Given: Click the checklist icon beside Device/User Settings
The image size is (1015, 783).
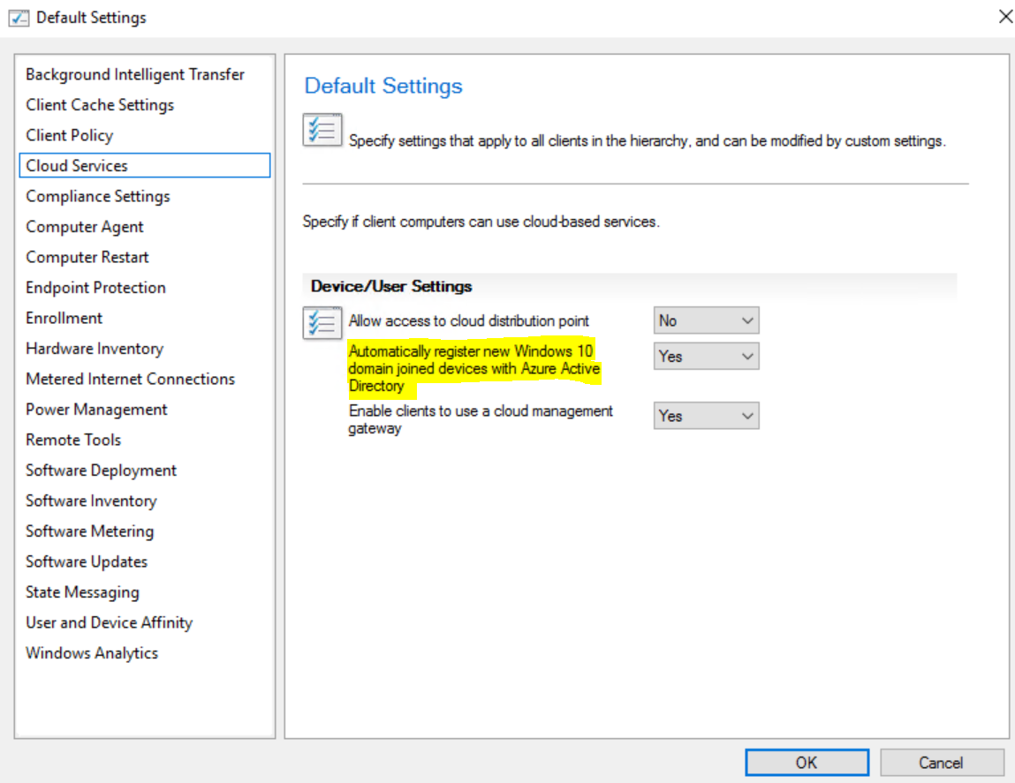Looking at the screenshot, I should tap(322, 322).
